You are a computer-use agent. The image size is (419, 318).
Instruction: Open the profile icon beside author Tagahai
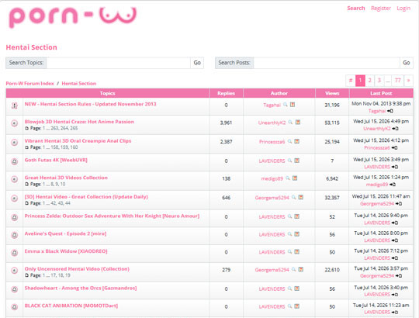coord(293,105)
